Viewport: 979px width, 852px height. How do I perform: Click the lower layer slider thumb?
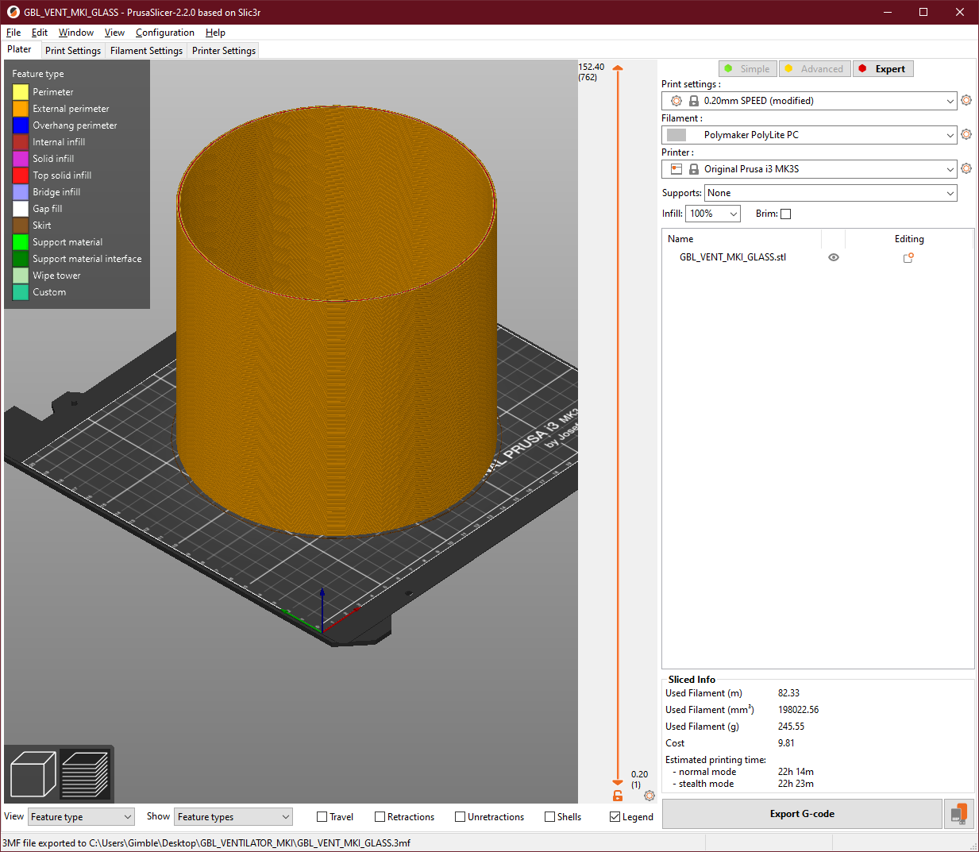[x=618, y=782]
